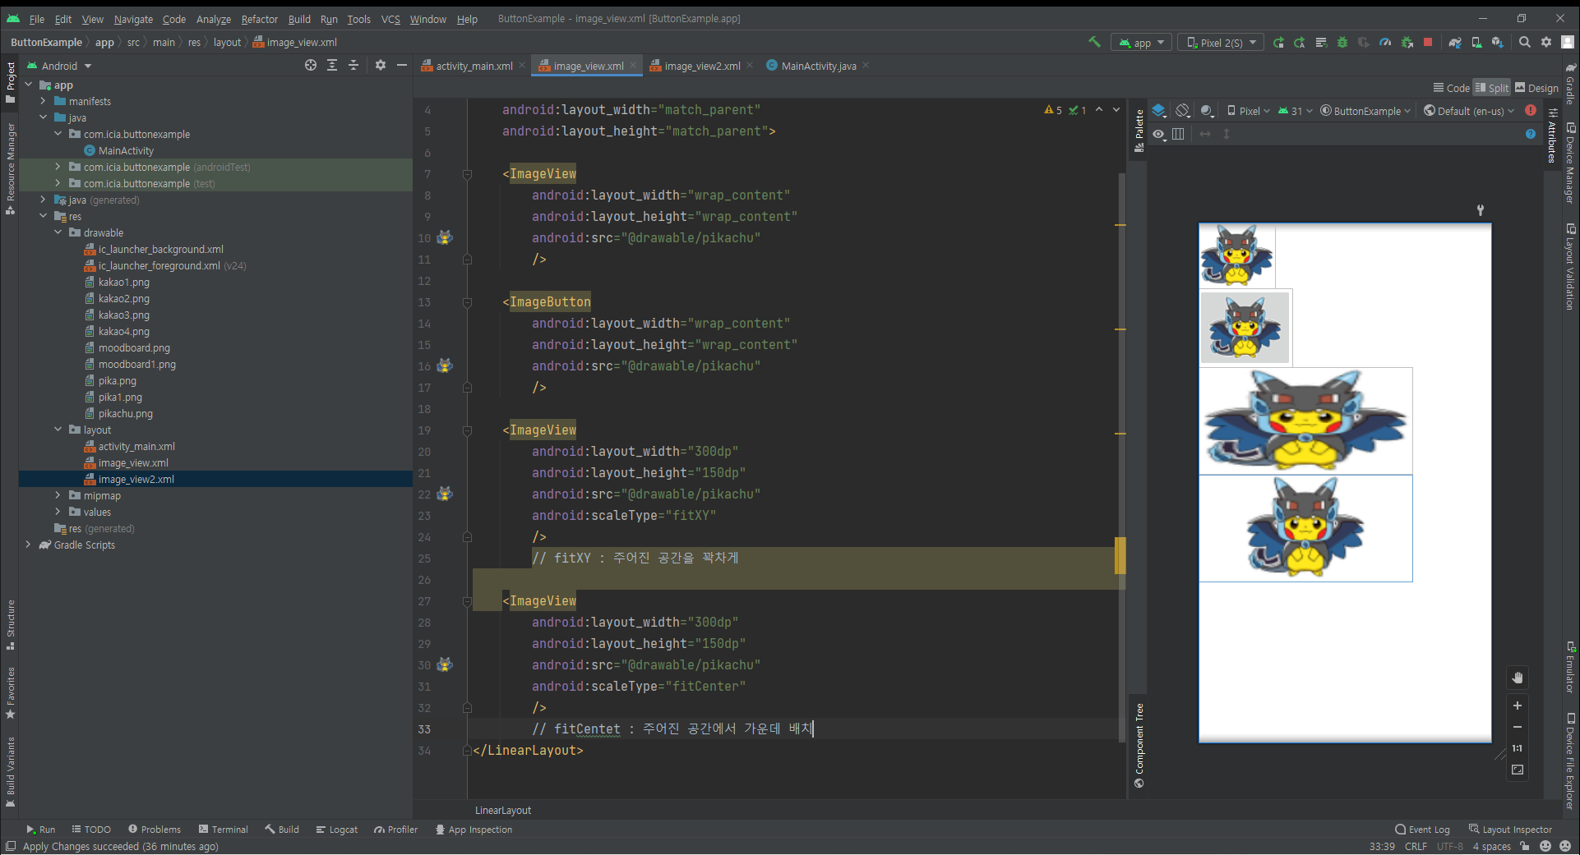Start debugging with the green bug icon
The height and width of the screenshot is (855, 1580).
click(x=1342, y=42)
